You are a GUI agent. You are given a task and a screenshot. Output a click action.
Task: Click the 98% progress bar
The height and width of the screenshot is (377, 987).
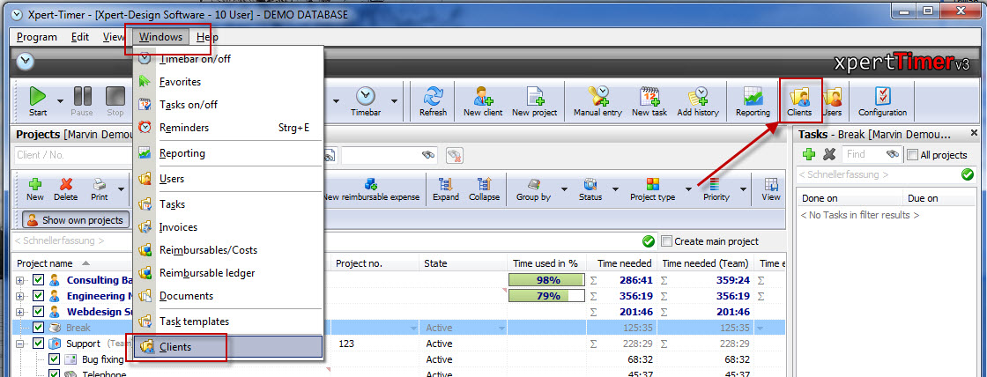pyautogui.click(x=546, y=280)
